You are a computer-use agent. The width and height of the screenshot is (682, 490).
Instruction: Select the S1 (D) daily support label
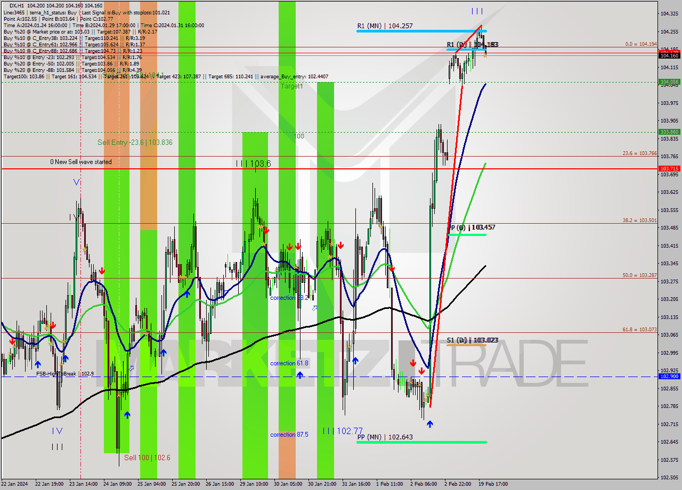(472, 340)
